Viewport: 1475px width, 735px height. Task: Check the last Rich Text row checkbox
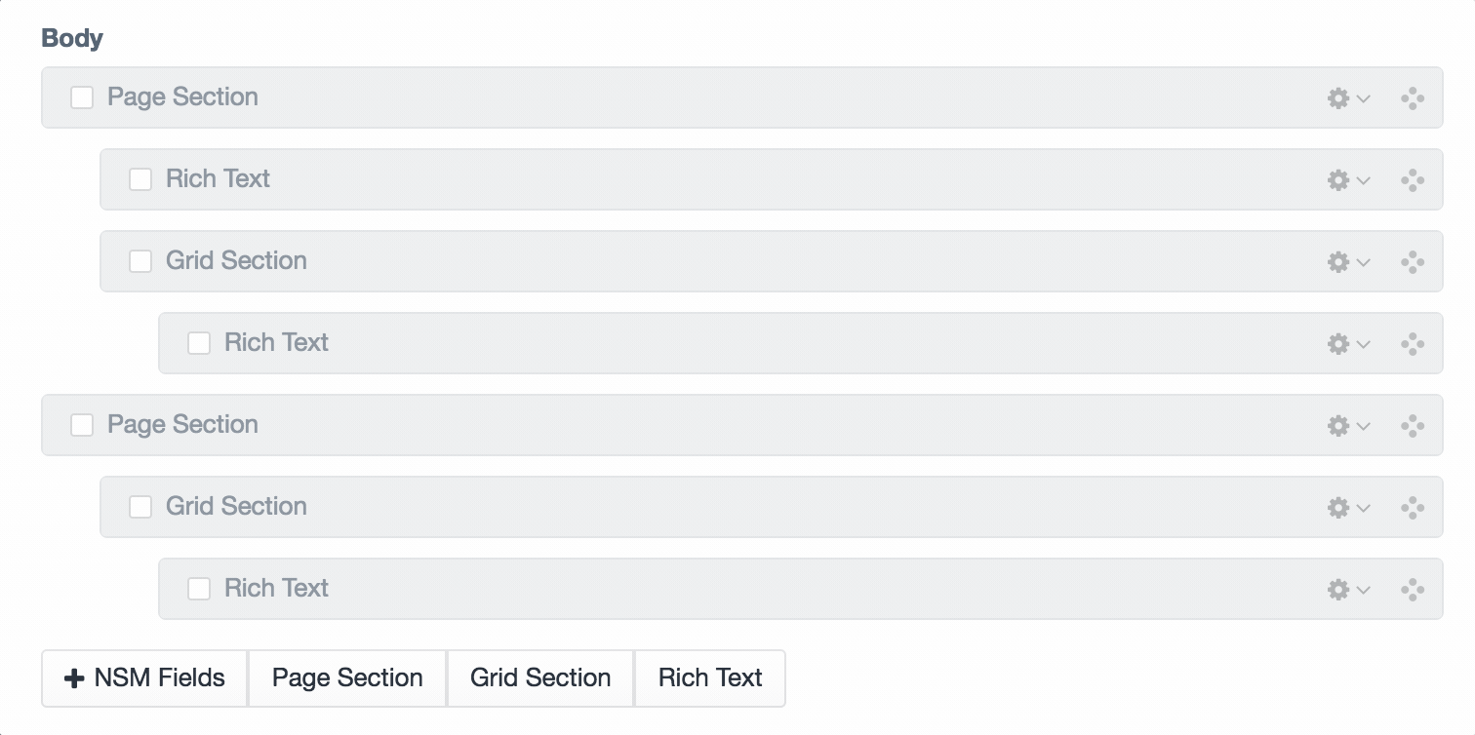pyautogui.click(x=199, y=589)
